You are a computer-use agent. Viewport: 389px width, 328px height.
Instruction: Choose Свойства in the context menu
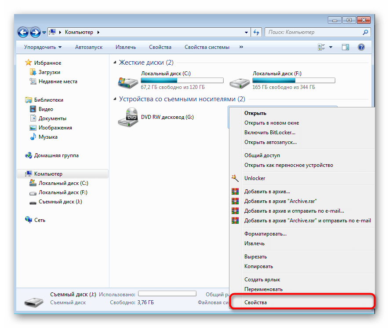click(x=255, y=302)
